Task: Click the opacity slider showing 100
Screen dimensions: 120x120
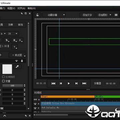Action: coord(13,86)
